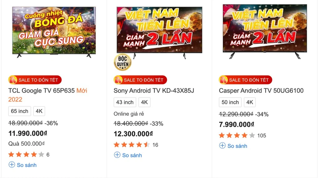318x178 pixels.
Task: Click the Sony Sale To Đón Tết badge
Action: pyautogui.click(x=140, y=80)
